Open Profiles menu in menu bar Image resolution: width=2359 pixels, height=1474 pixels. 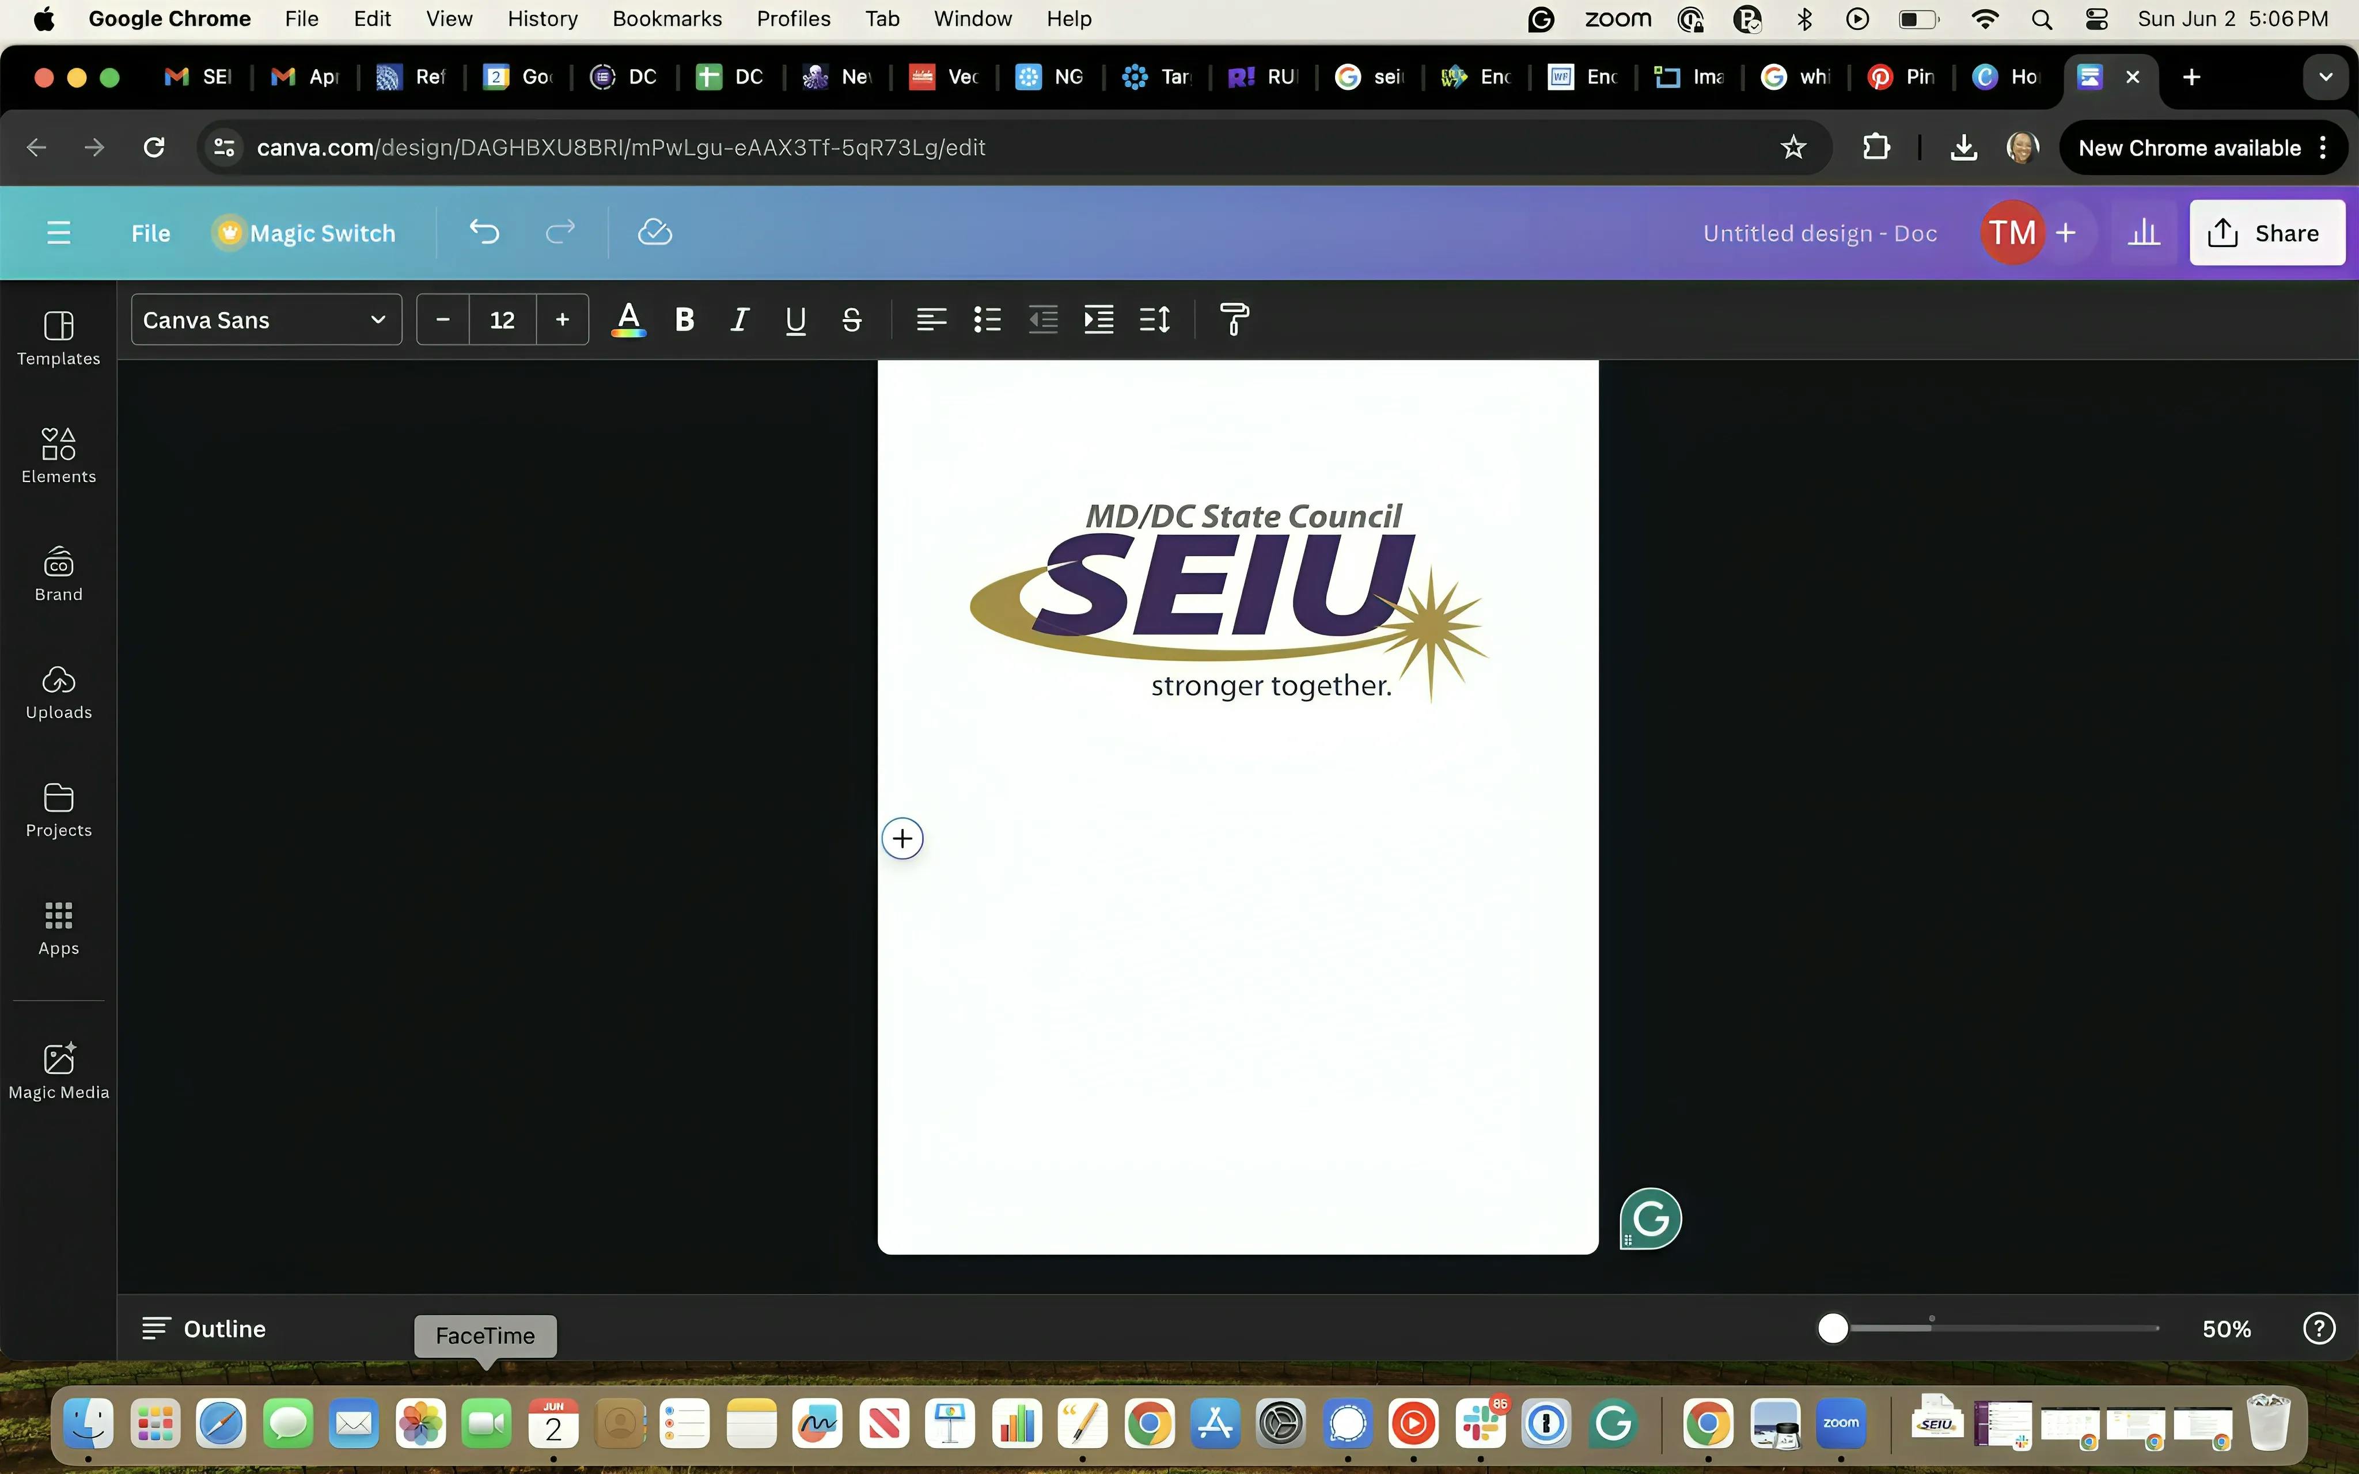pyautogui.click(x=794, y=18)
